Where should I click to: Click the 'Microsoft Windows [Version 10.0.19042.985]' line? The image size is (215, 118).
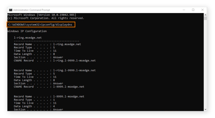tap(42, 15)
